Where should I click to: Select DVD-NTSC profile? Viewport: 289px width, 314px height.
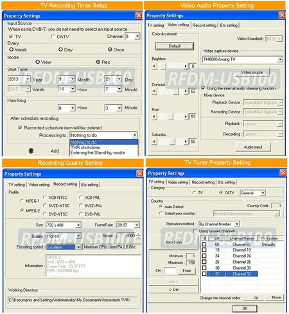(45, 214)
